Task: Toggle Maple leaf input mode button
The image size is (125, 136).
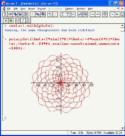Action: point(11,21)
